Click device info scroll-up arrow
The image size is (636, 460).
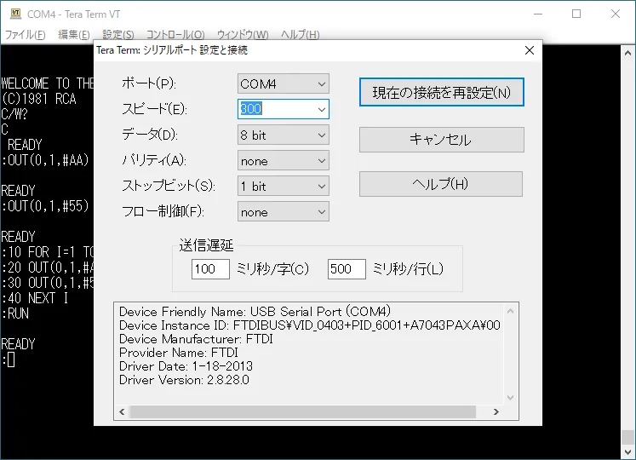click(510, 311)
